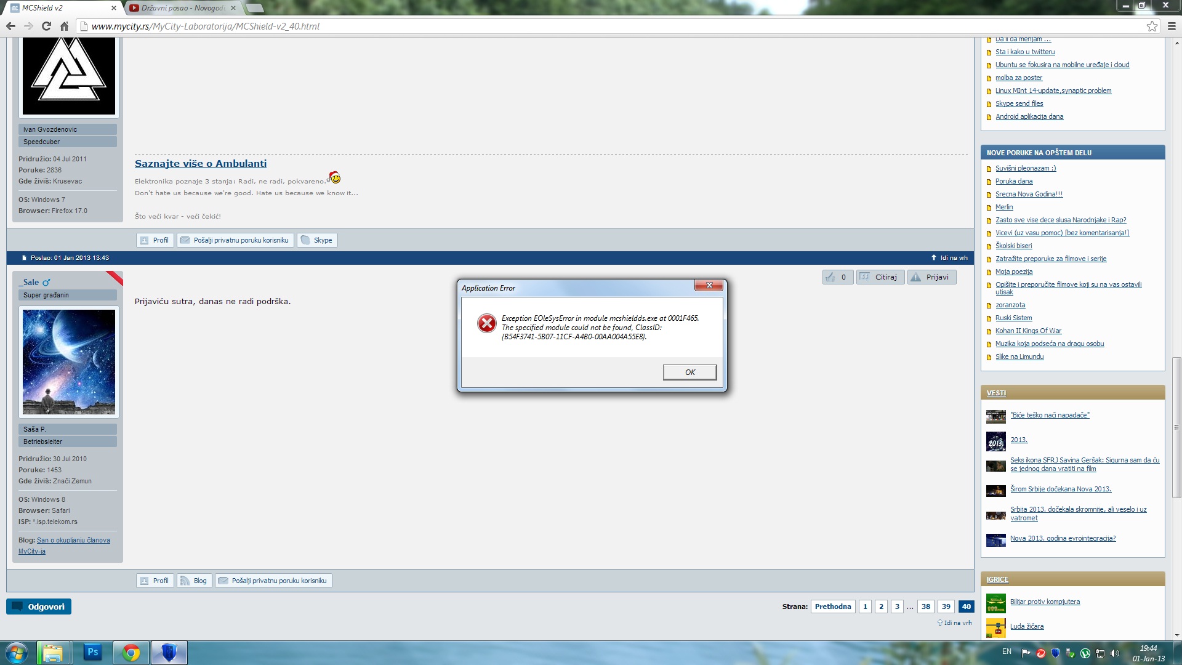Click the browser Back arrow

10,26
